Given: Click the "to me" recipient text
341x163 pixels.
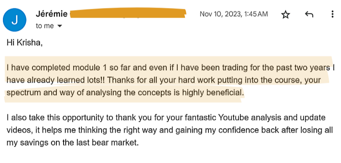Looking at the screenshot, I should [x=45, y=26].
